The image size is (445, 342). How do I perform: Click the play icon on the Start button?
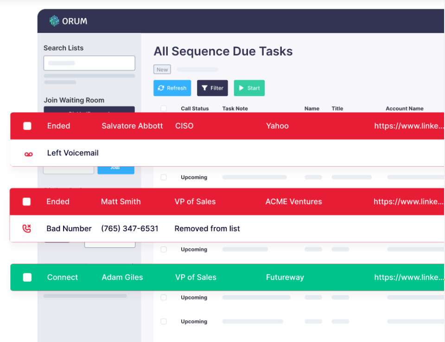[242, 88]
